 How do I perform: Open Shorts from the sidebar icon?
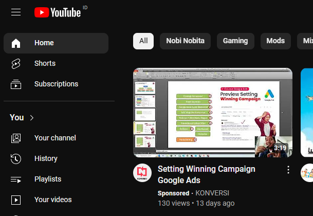[x=16, y=64]
